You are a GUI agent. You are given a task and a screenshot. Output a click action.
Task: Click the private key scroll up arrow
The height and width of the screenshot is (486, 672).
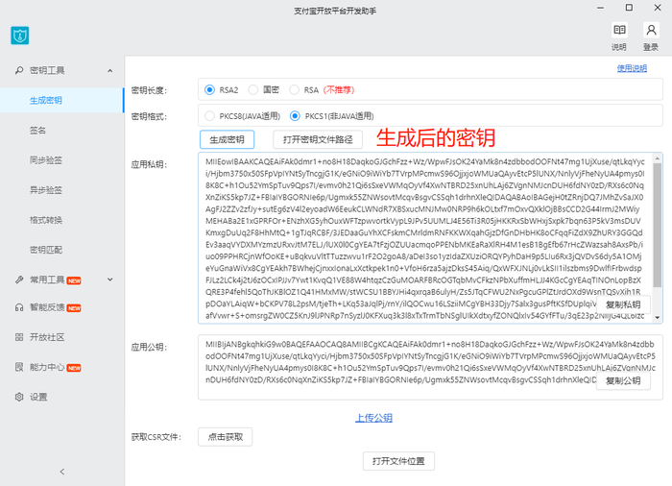pyautogui.click(x=658, y=158)
